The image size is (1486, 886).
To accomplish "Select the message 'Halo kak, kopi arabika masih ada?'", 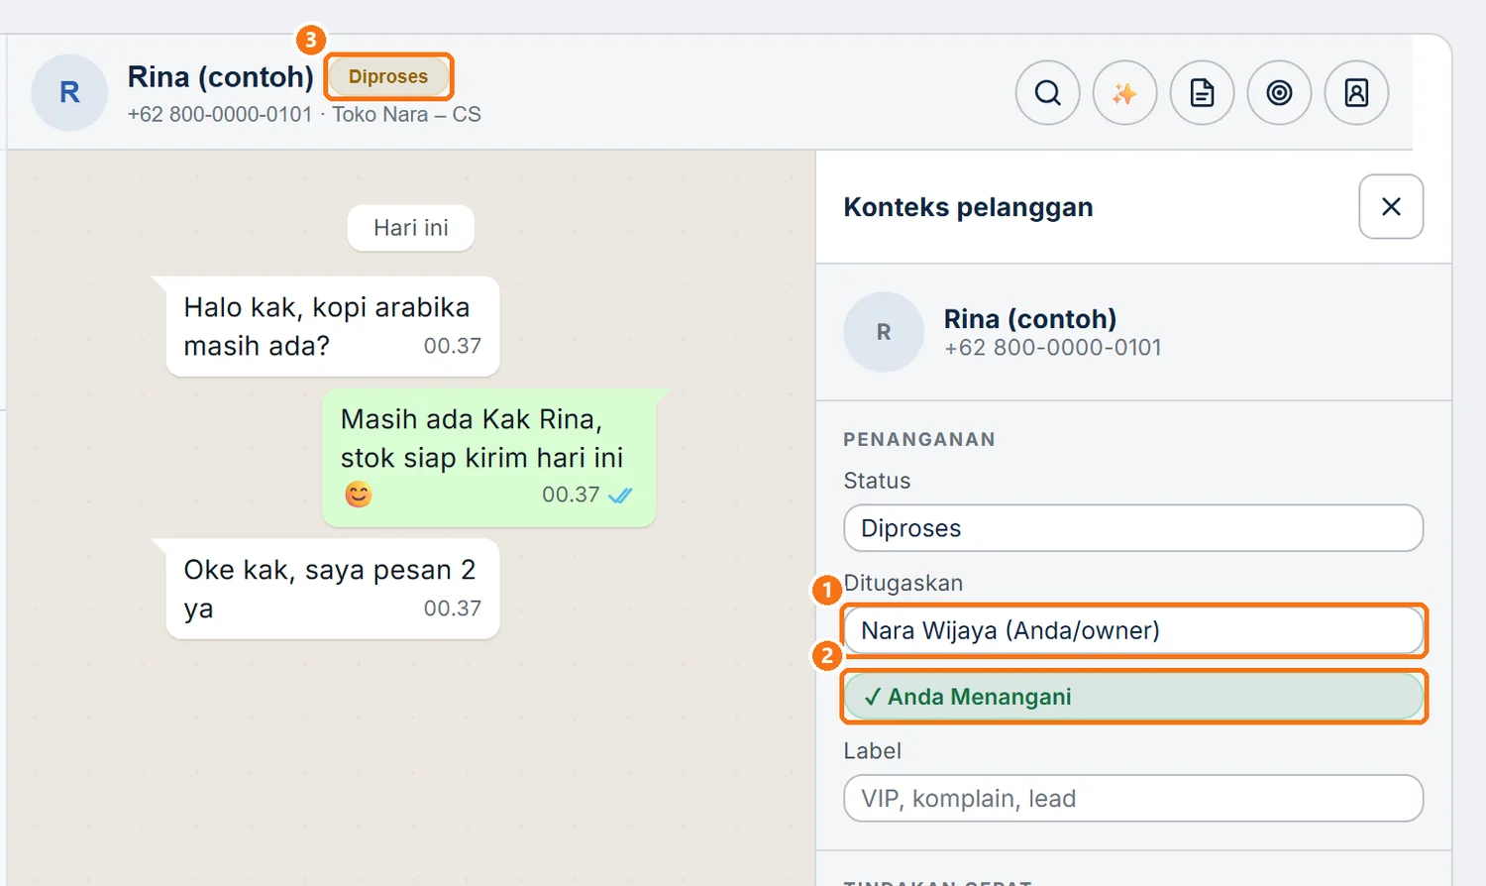I will 333,326.
